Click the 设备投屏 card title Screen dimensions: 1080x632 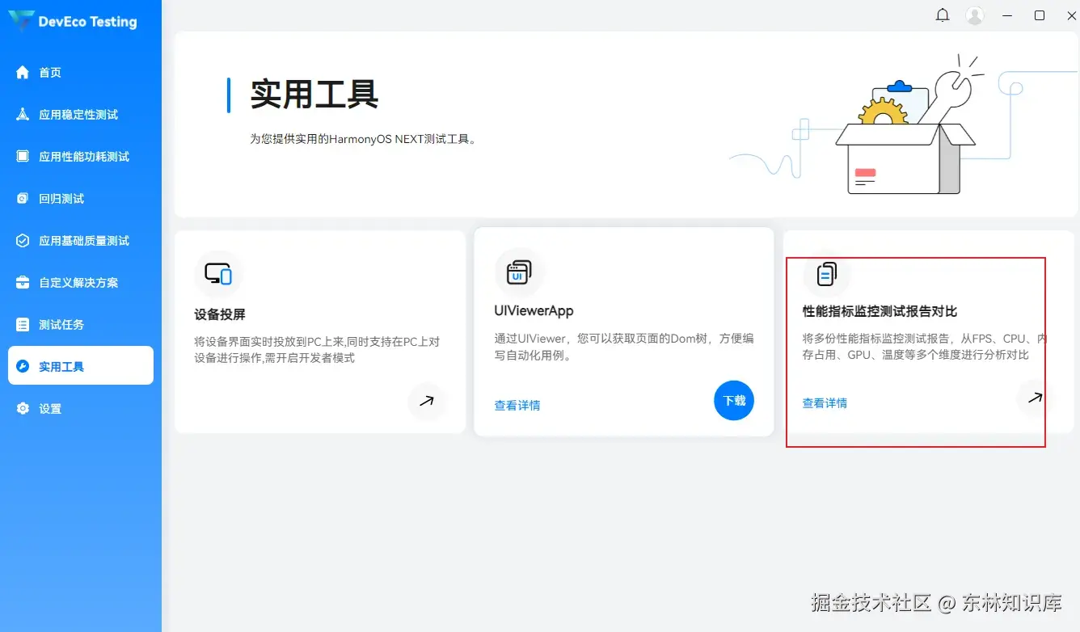[x=220, y=314]
